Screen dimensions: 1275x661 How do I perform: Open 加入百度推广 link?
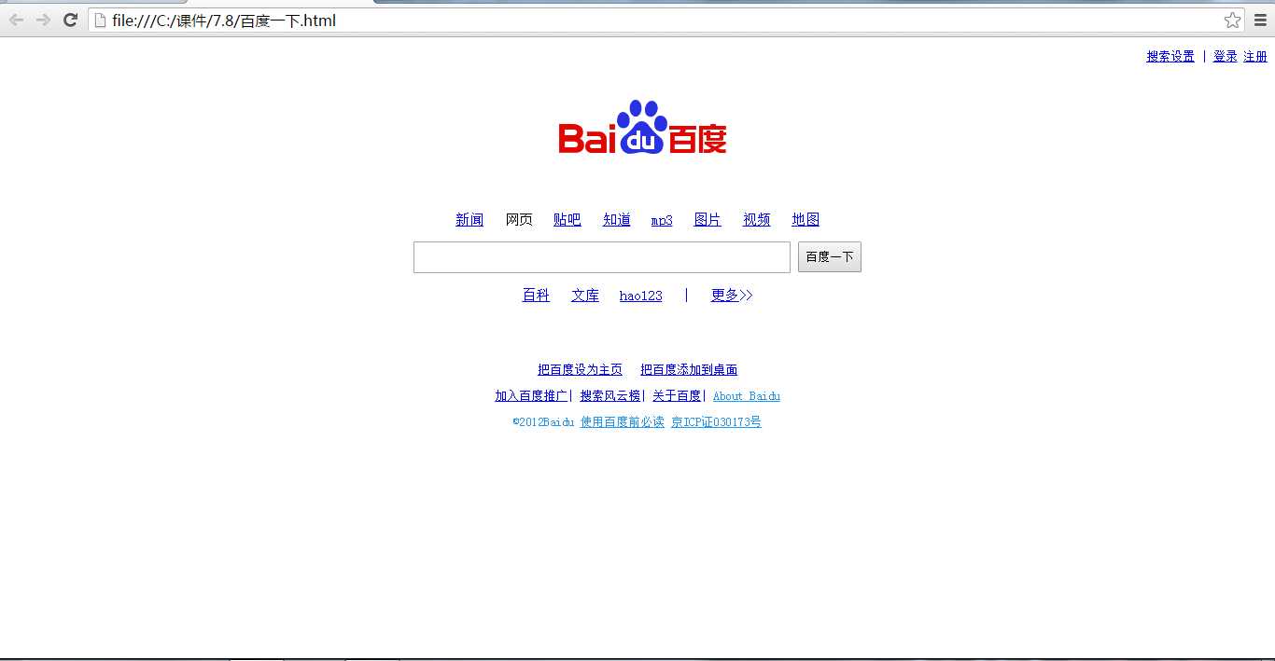(x=531, y=396)
